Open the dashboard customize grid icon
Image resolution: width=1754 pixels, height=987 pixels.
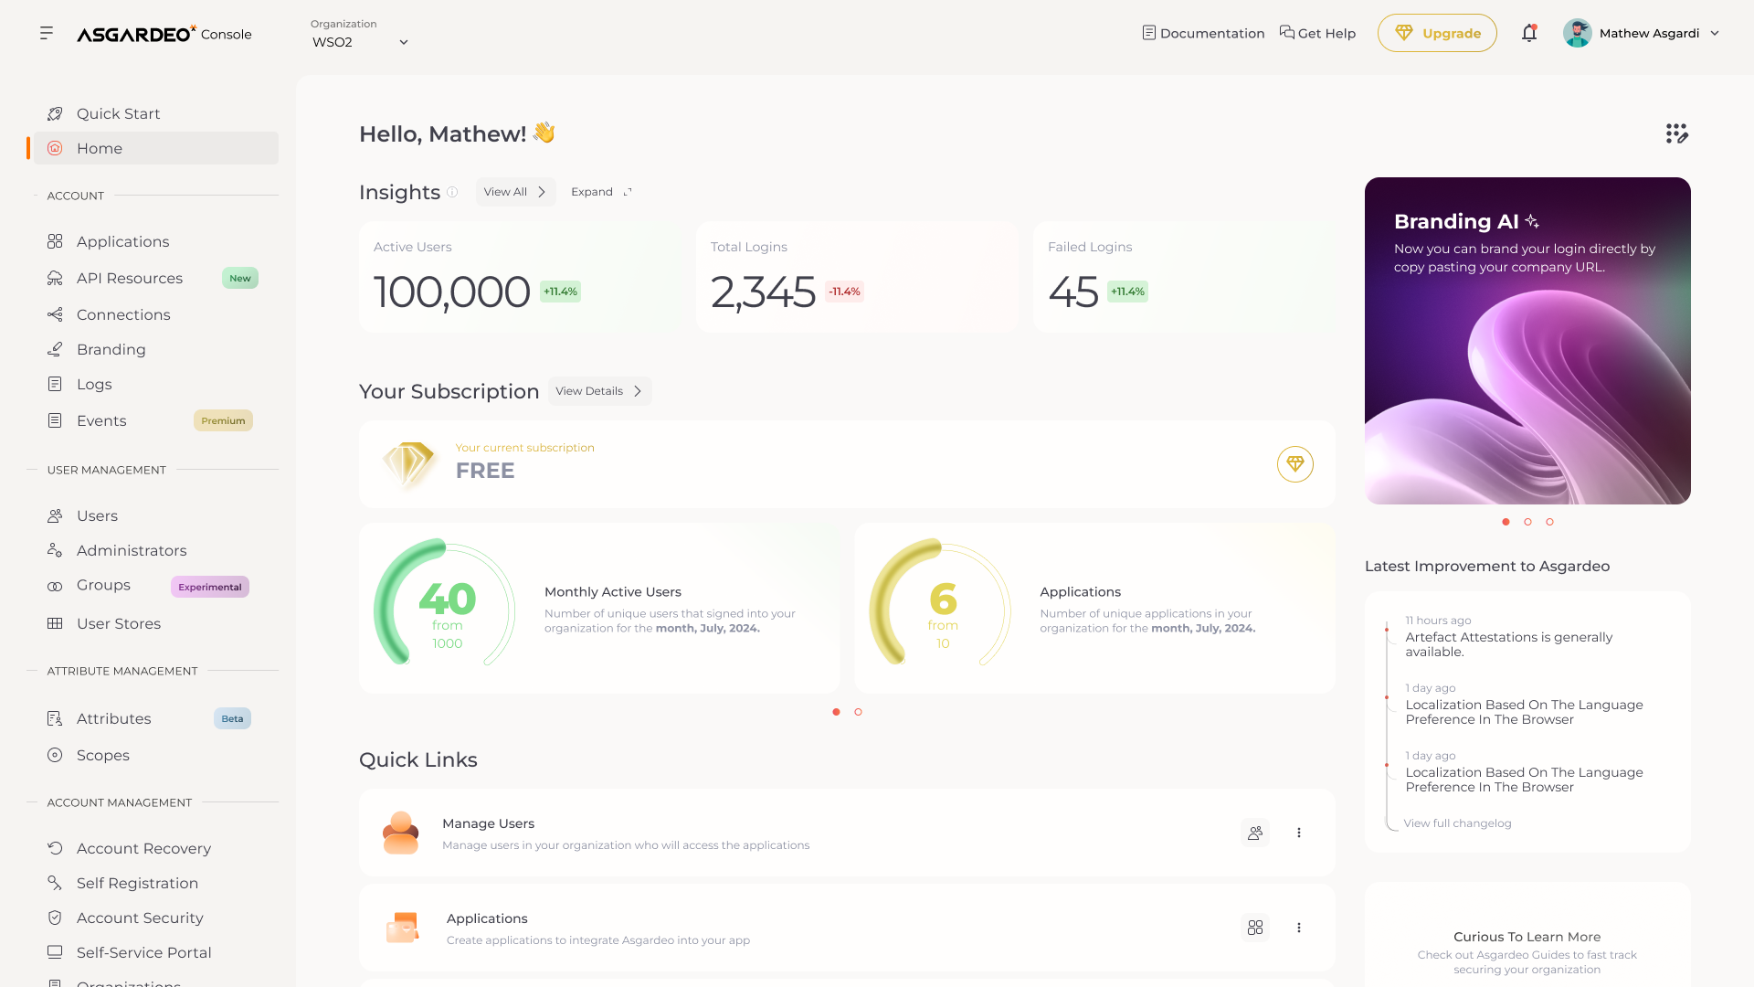(1677, 134)
